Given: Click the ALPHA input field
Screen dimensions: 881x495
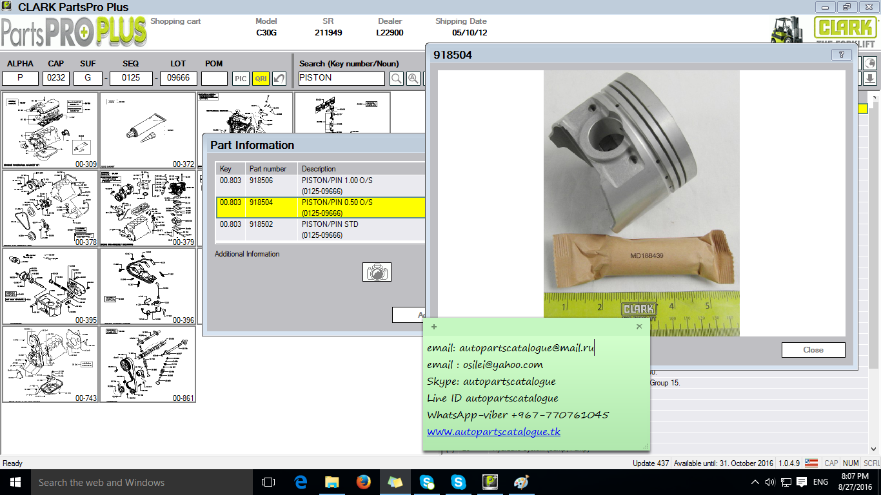Looking at the screenshot, I should 20,79.
